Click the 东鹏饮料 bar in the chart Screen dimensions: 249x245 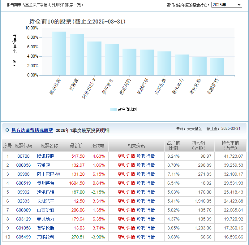tap(217, 67)
